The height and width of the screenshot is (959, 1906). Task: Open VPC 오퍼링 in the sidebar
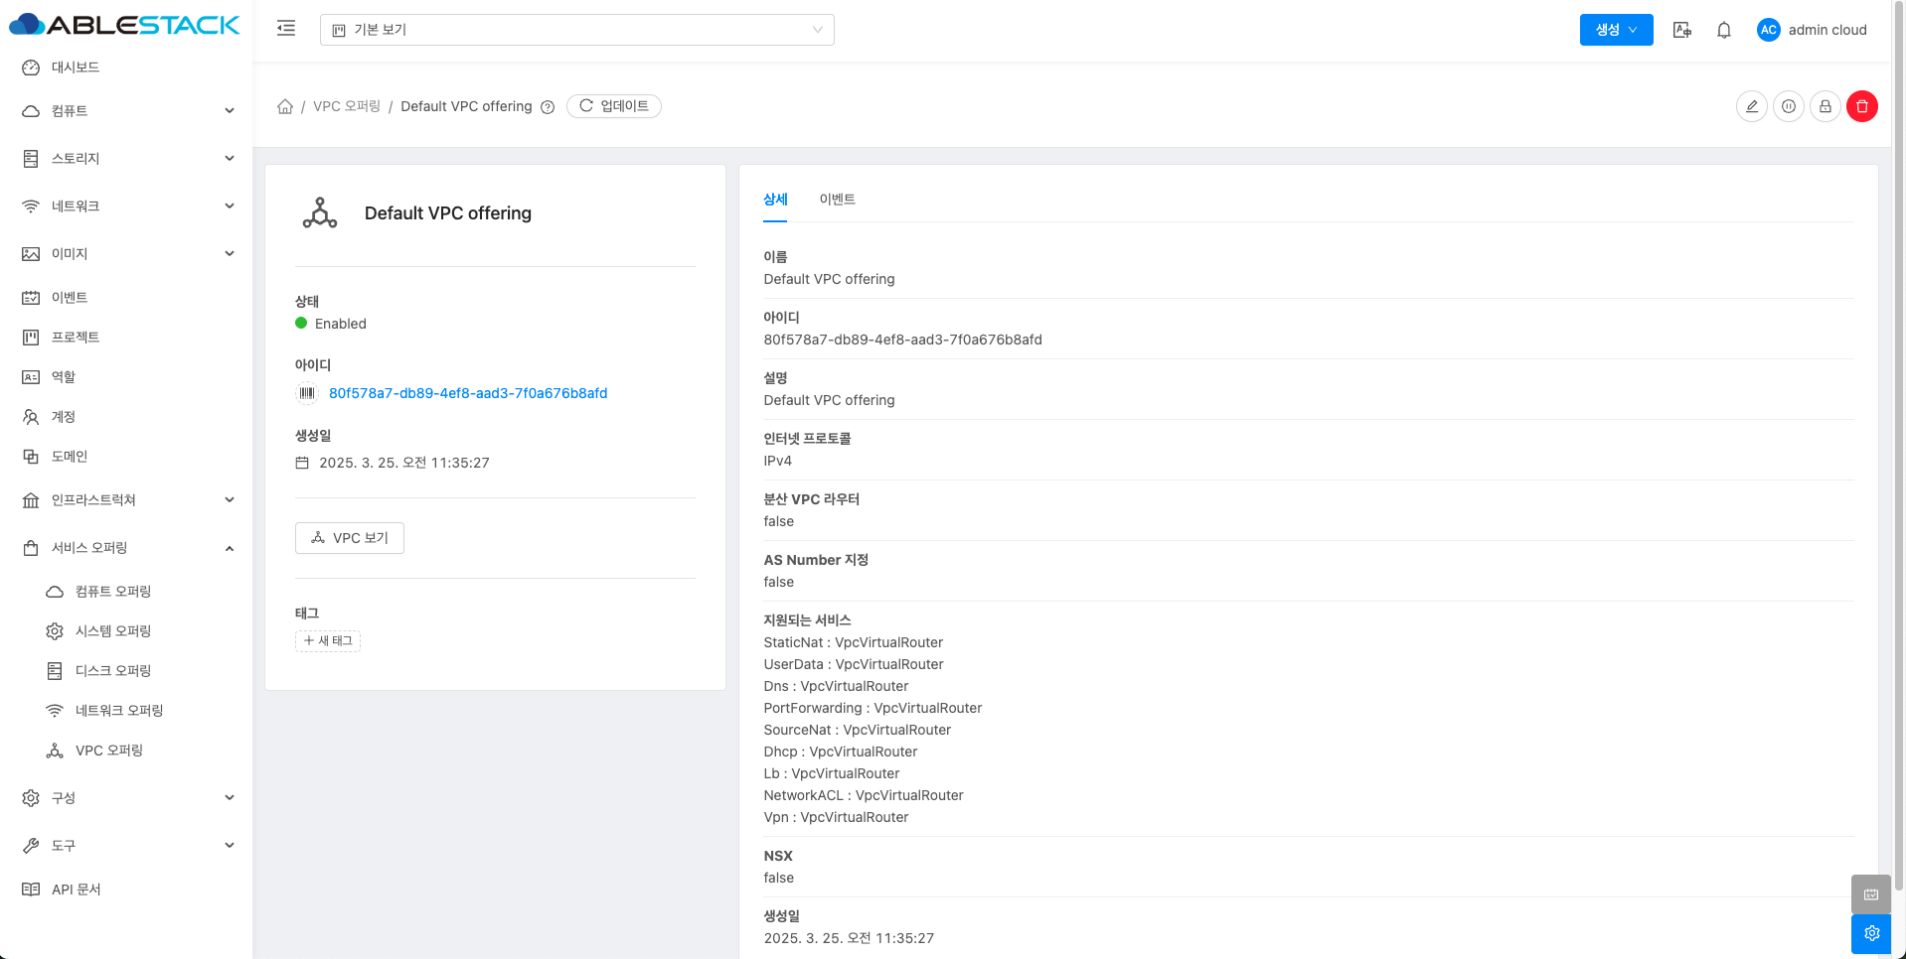(x=109, y=751)
